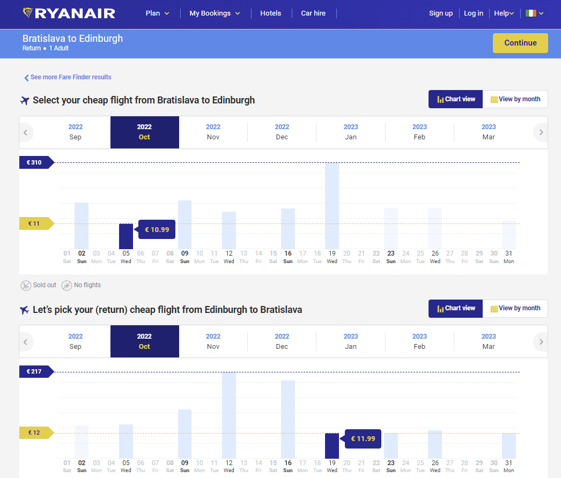
Task: Open the Help dropdown
Action: [x=504, y=13]
